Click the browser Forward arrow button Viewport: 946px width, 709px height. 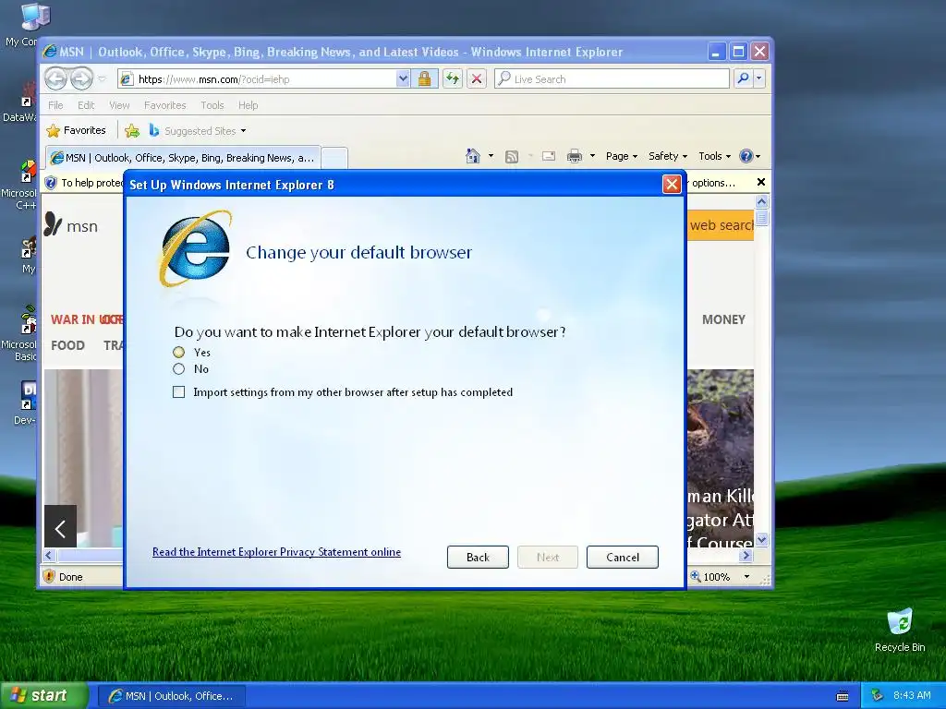[81, 78]
